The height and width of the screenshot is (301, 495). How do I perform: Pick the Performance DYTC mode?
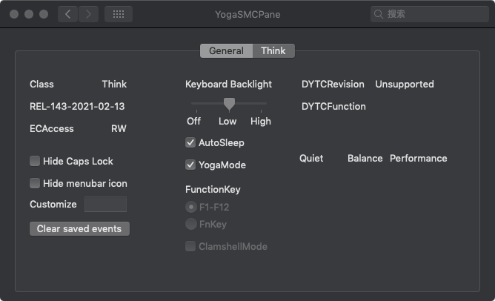[x=418, y=158]
